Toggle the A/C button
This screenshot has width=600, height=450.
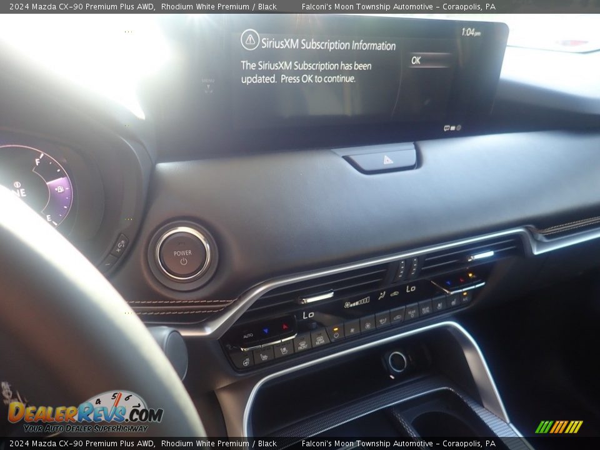click(465, 297)
